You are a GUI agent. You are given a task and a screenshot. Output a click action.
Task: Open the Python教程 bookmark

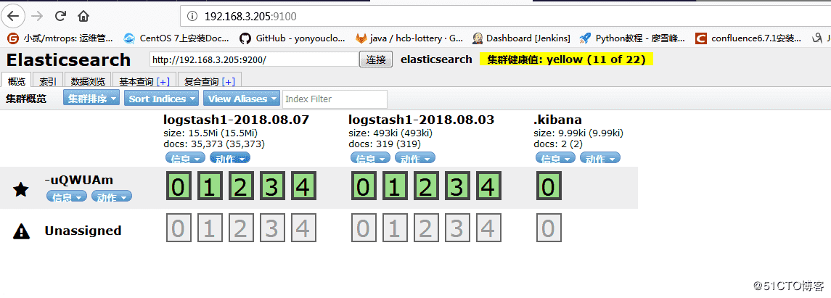(x=632, y=38)
